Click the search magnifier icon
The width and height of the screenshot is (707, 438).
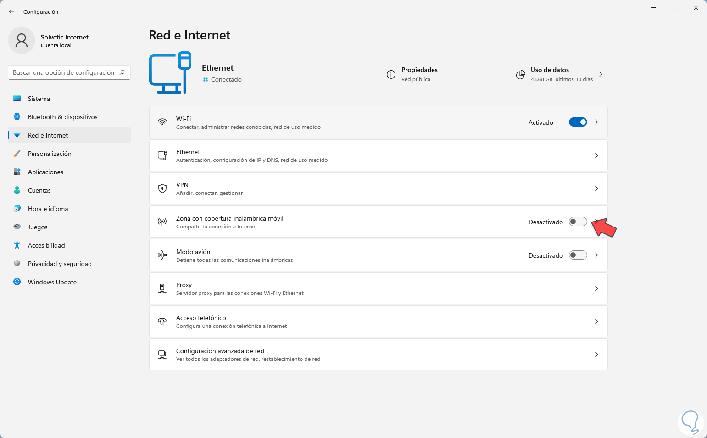coord(122,72)
